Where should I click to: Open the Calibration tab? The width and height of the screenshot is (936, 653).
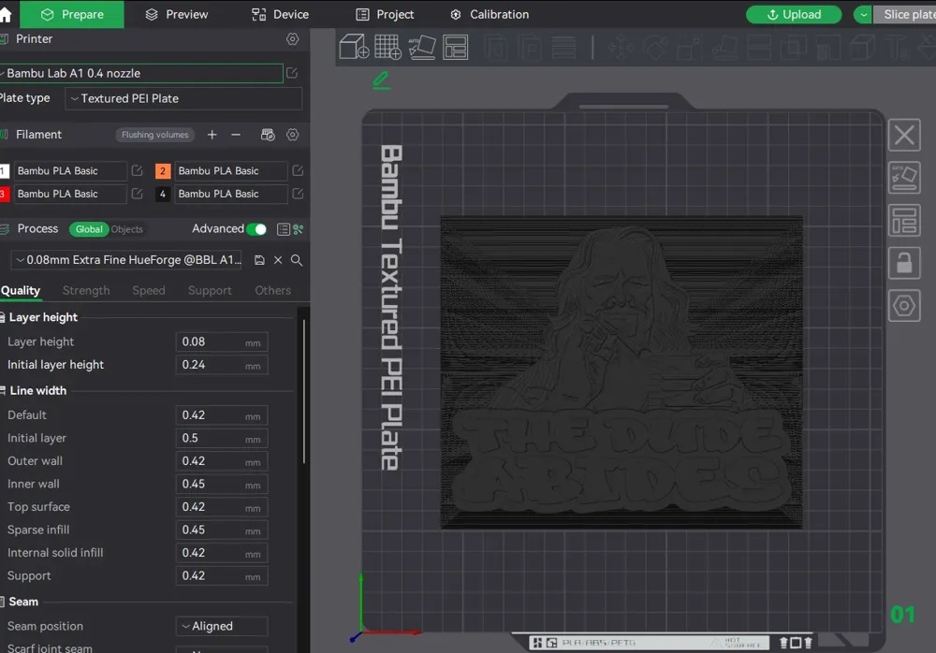tap(490, 14)
